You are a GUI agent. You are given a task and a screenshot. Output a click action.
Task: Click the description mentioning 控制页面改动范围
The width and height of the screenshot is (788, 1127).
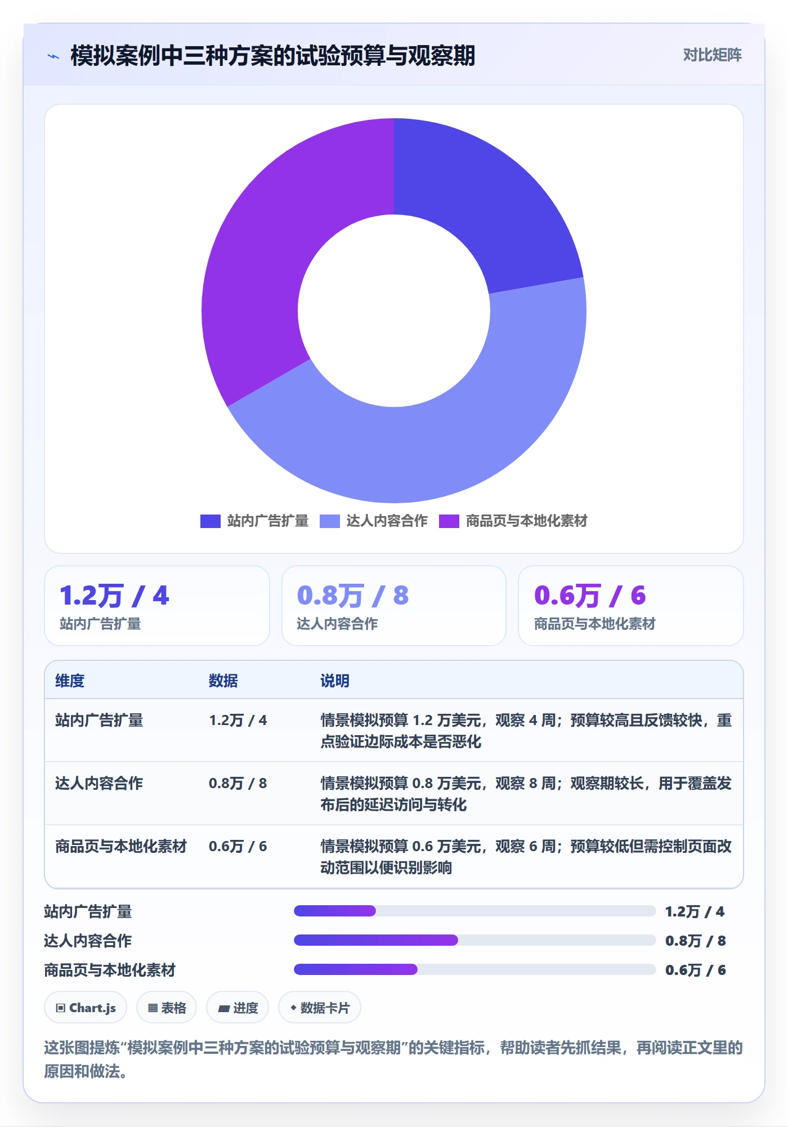coord(526,857)
